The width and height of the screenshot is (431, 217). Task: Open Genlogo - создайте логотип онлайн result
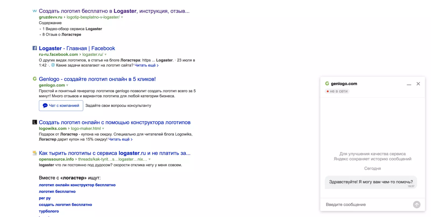pyautogui.click(x=97, y=79)
